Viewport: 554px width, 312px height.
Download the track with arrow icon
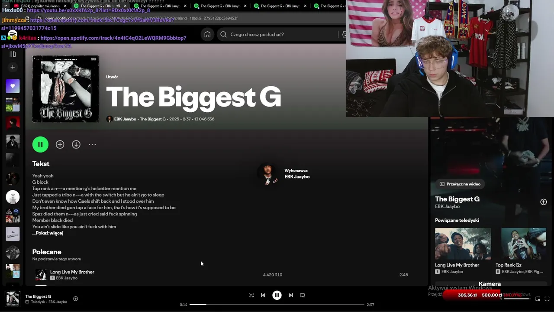76,144
